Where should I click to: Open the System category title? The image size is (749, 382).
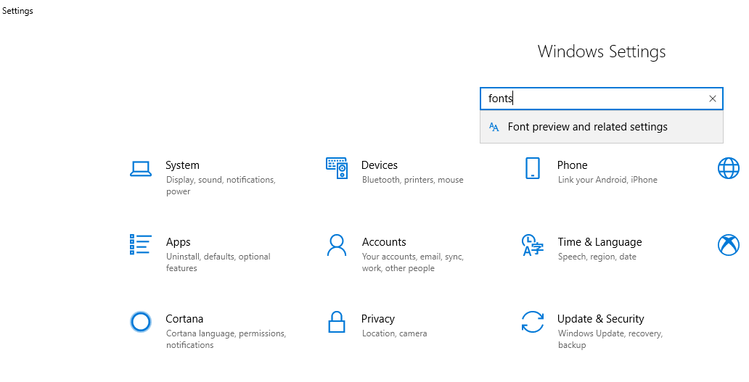(182, 165)
